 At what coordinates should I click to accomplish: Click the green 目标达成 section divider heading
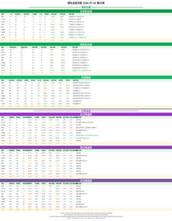[86, 7]
